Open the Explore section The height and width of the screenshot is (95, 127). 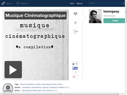pos(24,4)
